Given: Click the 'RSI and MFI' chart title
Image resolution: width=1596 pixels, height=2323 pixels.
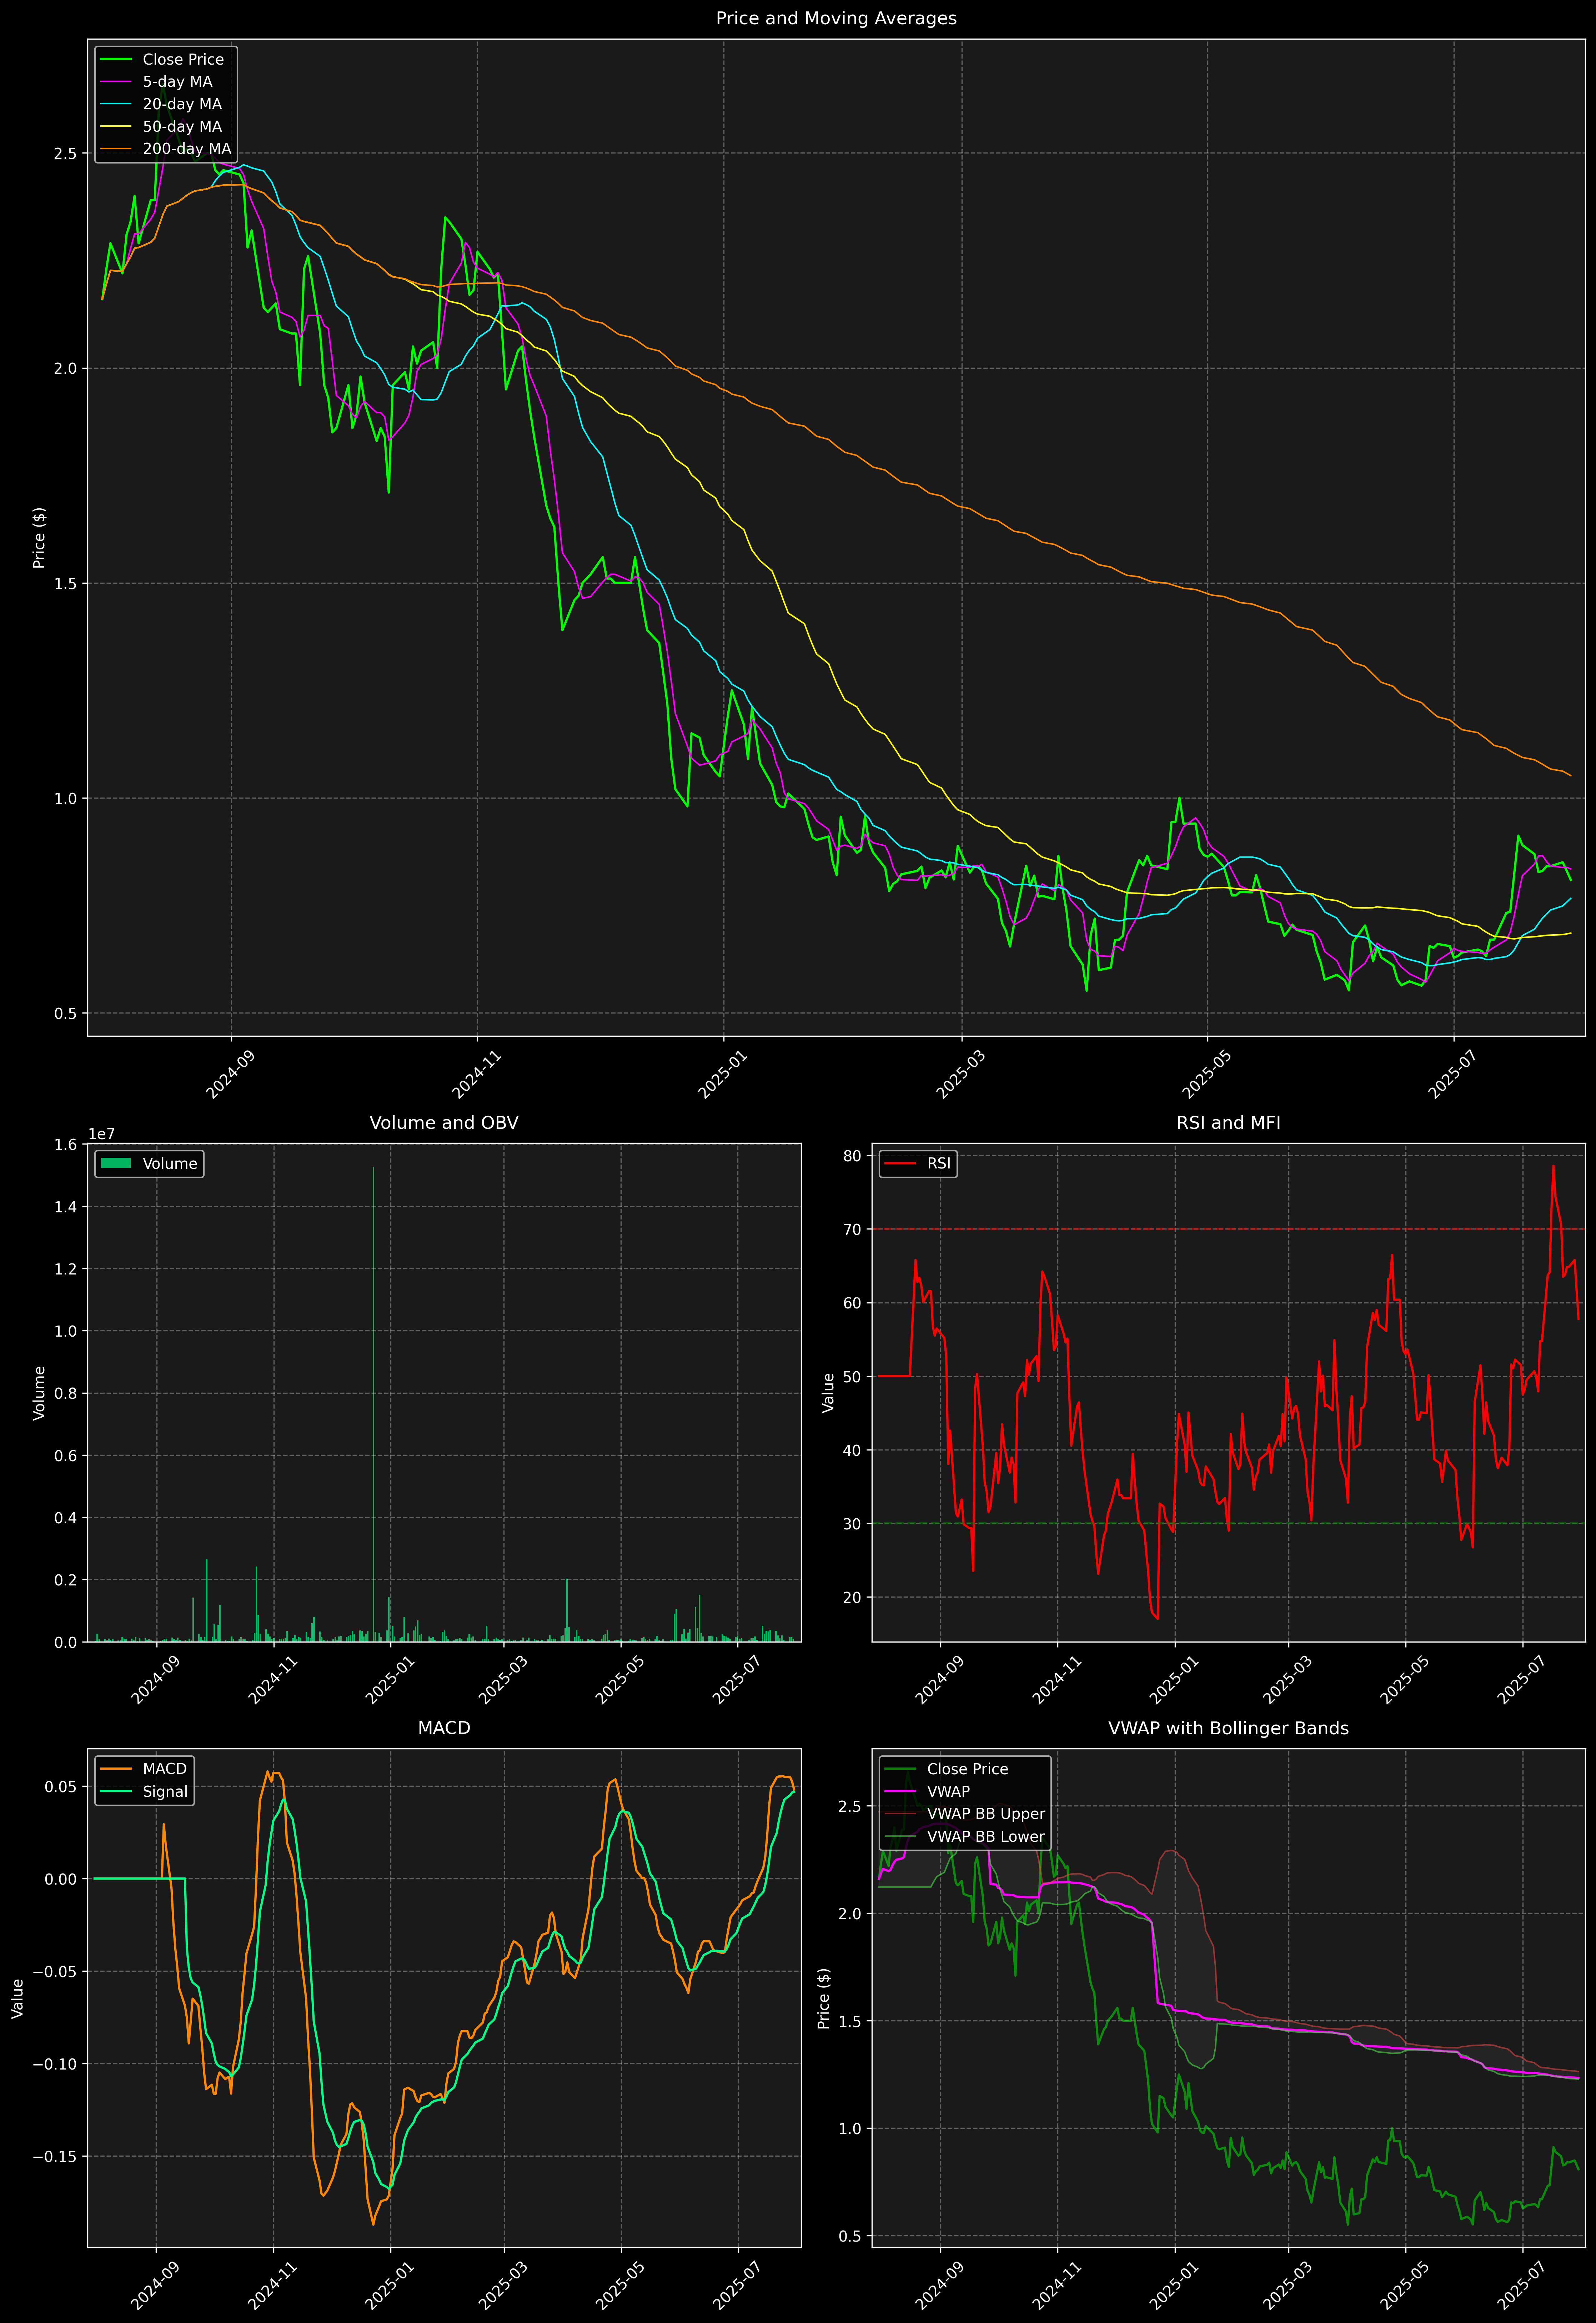Looking at the screenshot, I should tap(1228, 1122).
